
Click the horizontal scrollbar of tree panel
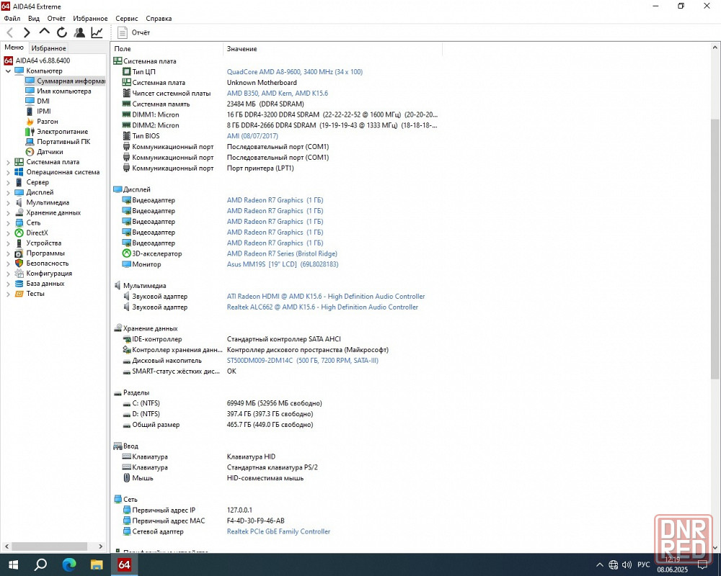coord(50,546)
